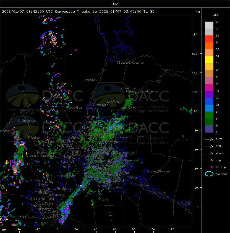Click the 'Divisadero' place label
Image resolution: width=230 pixels, height=233 pixels.
(x=123, y=137)
